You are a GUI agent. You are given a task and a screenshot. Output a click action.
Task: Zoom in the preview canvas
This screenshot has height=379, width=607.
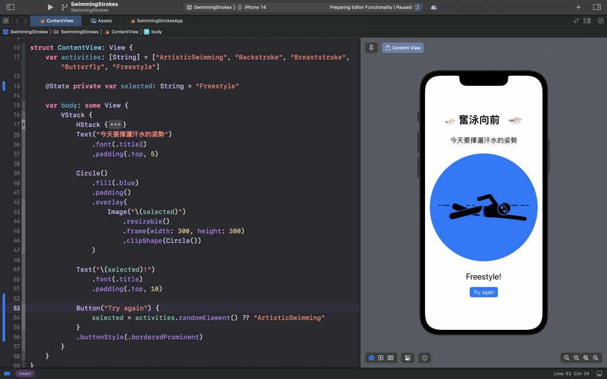tap(596, 358)
